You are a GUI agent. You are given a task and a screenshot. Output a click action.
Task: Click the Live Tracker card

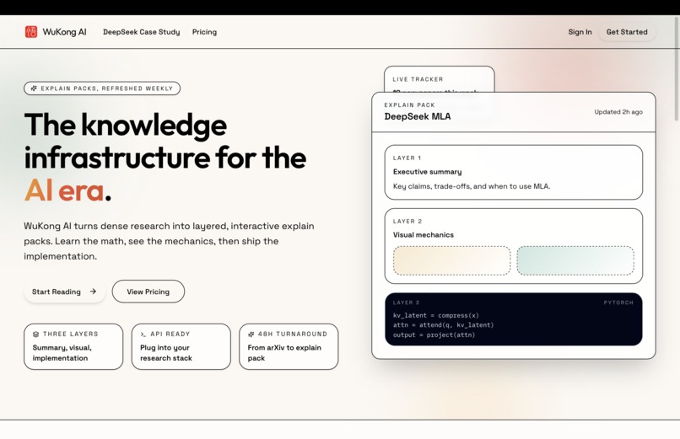pyautogui.click(x=439, y=79)
